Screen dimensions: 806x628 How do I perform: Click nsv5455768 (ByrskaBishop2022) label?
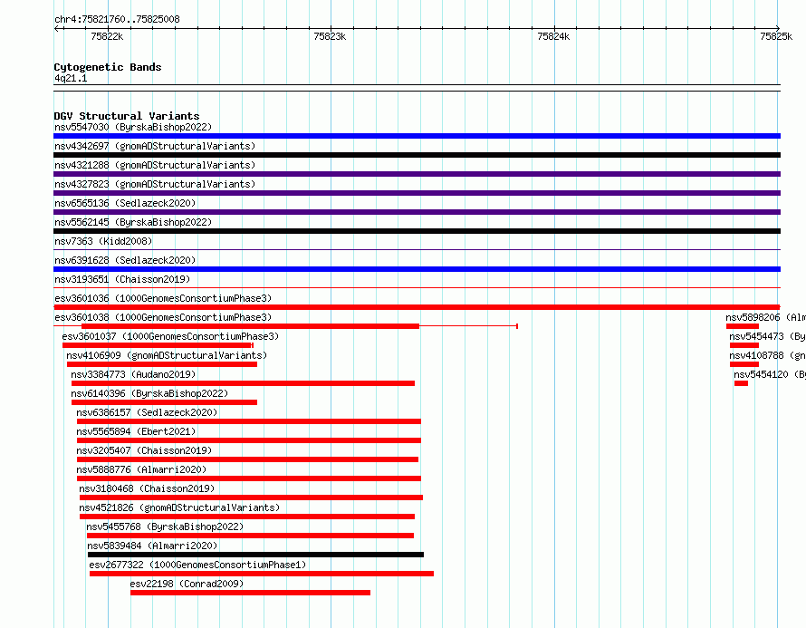(165, 527)
